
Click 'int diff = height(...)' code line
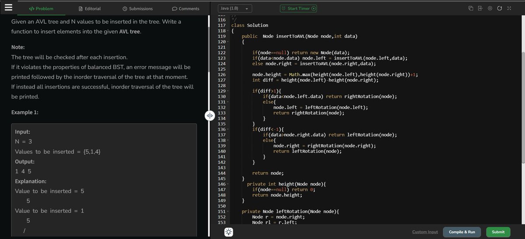coord(315,80)
